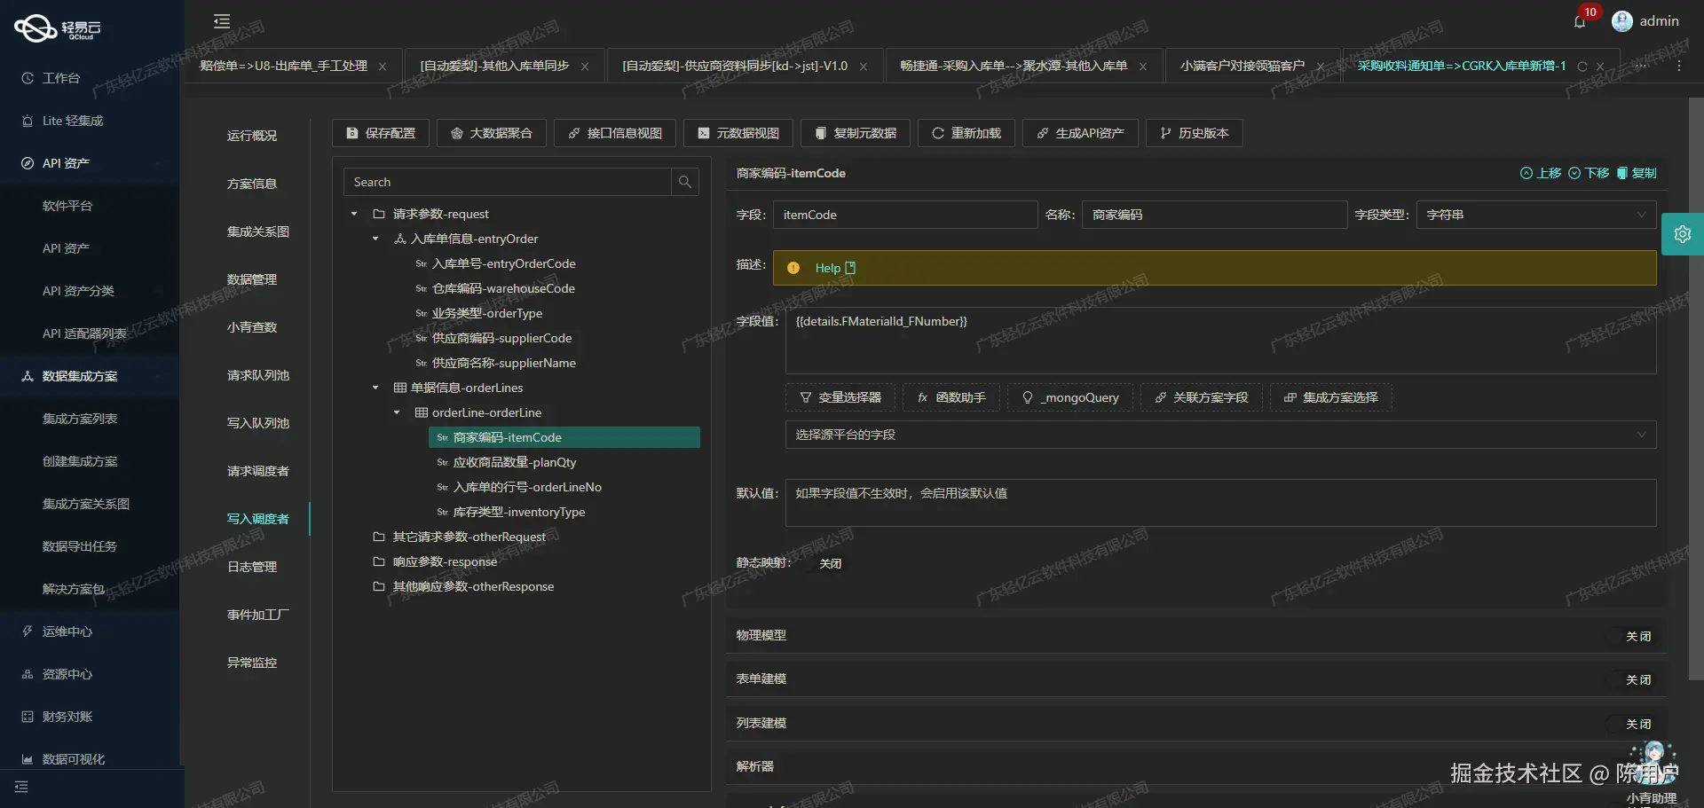Viewport: 1704px width, 808px height.
Task: Click 保存配置 save button
Action: [x=381, y=133]
